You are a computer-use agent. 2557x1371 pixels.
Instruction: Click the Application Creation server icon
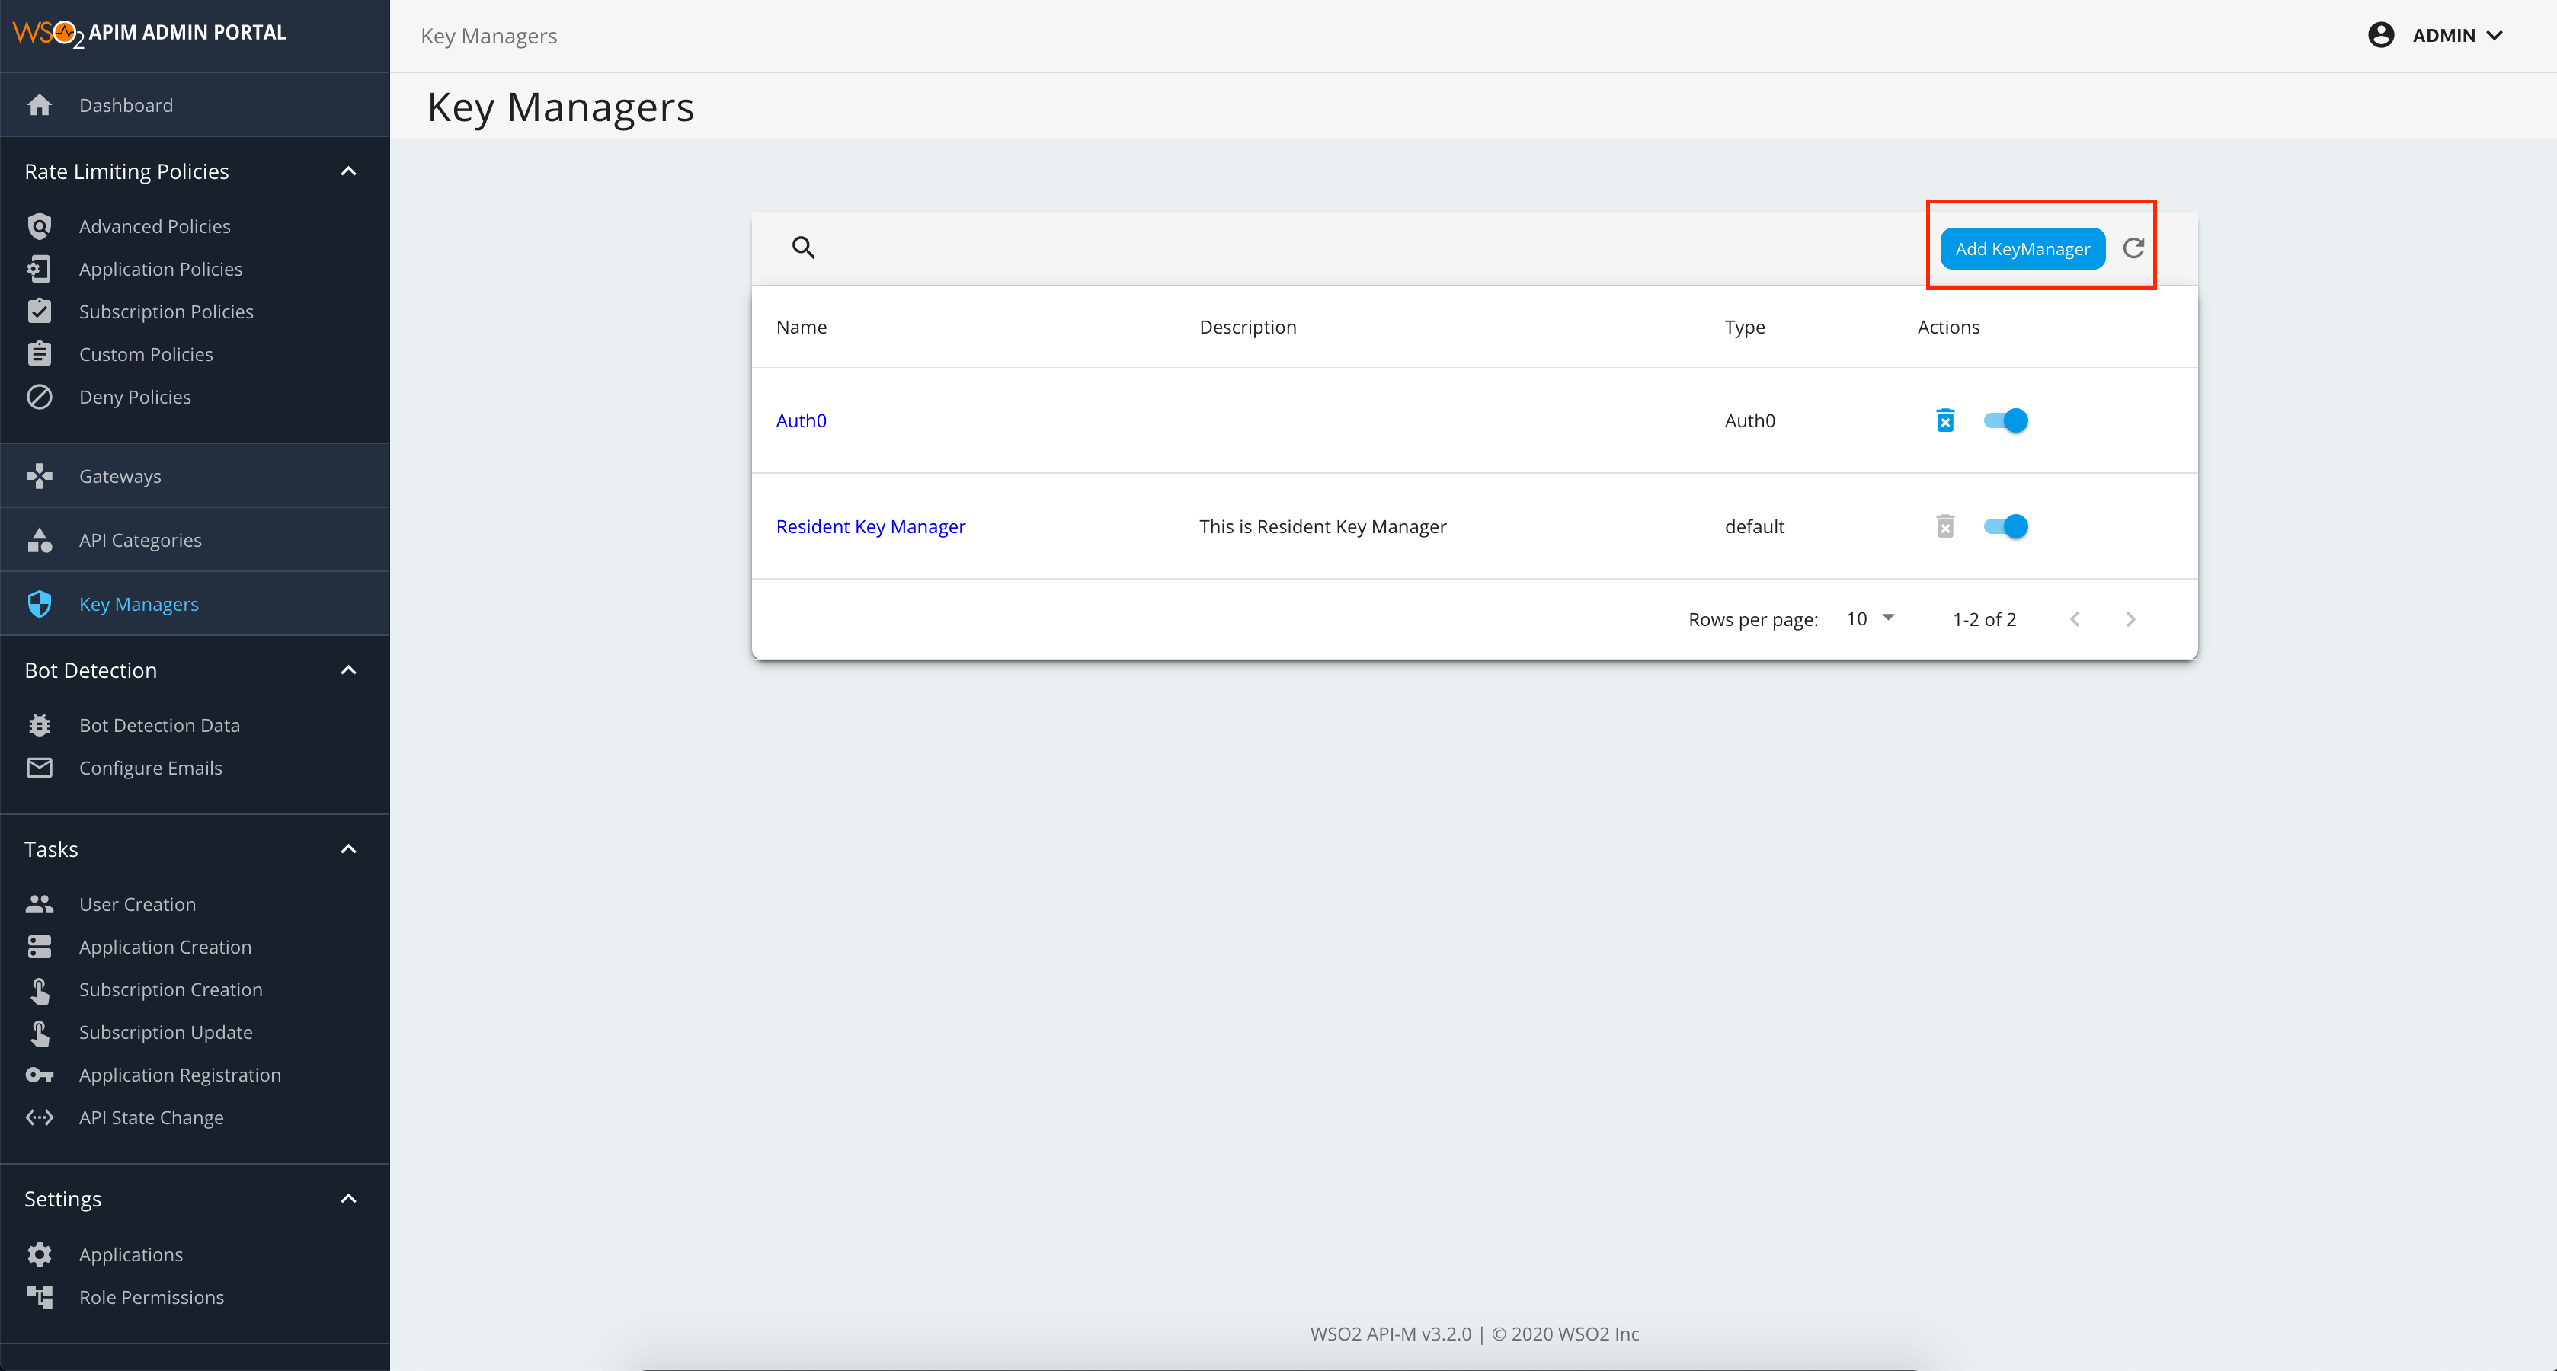click(x=40, y=948)
